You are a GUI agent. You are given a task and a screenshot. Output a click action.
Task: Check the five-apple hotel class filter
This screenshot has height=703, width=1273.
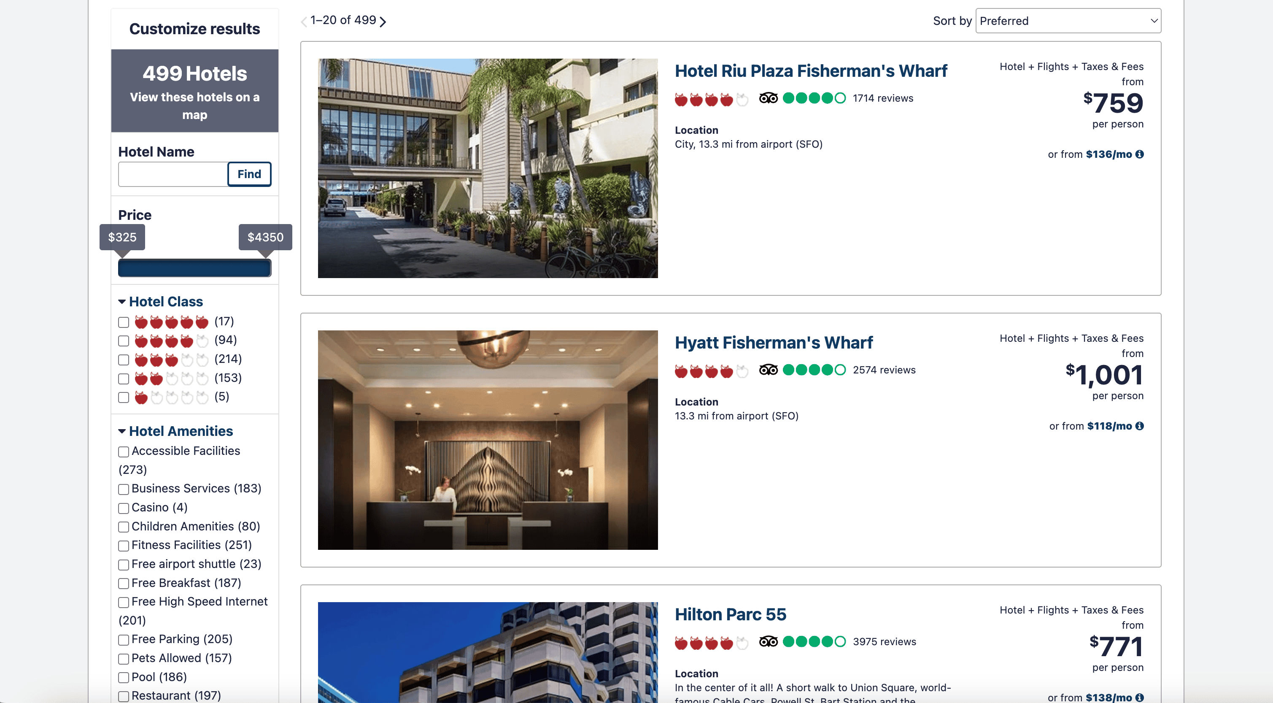click(124, 322)
